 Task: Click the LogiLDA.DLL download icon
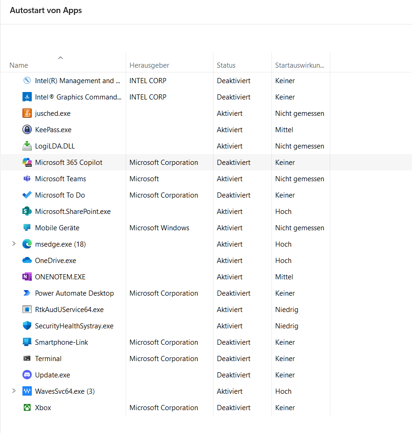click(27, 146)
